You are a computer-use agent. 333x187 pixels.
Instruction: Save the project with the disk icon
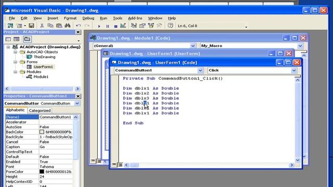(x=31, y=26)
